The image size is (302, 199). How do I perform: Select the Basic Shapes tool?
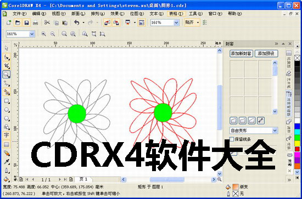(7, 127)
